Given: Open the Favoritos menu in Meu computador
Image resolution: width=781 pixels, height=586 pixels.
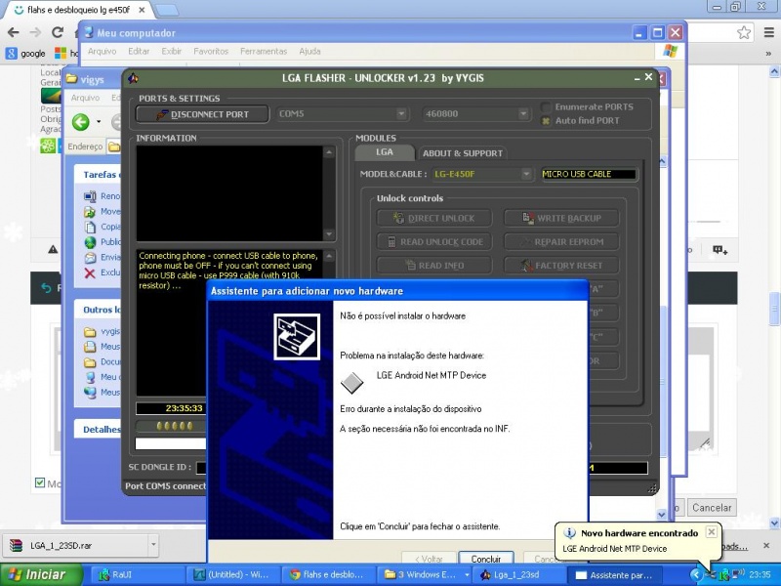Looking at the screenshot, I should pyautogui.click(x=211, y=52).
